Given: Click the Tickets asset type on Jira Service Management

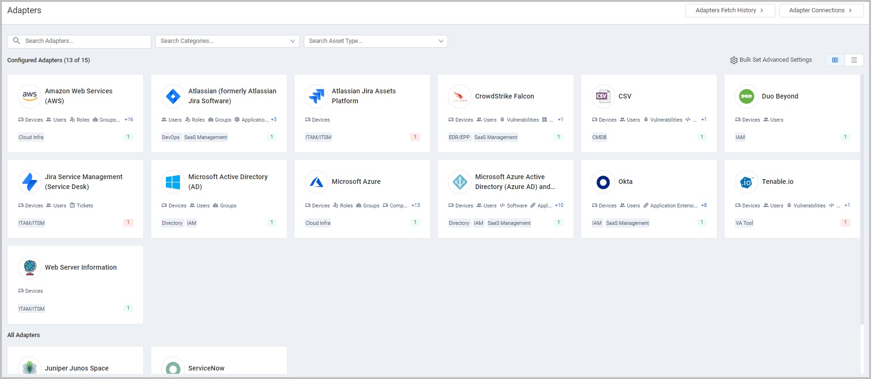Looking at the screenshot, I should pos(81,206).
